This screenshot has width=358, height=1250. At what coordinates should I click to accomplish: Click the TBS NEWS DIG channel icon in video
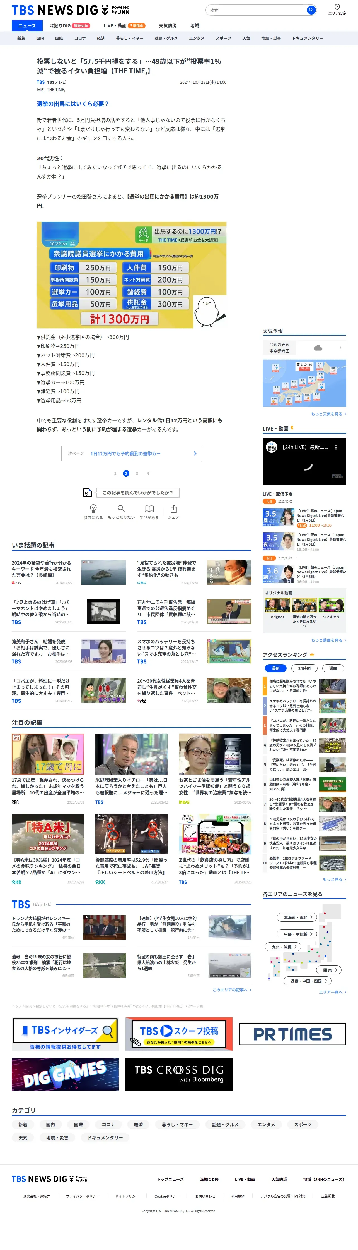[271, 447]
